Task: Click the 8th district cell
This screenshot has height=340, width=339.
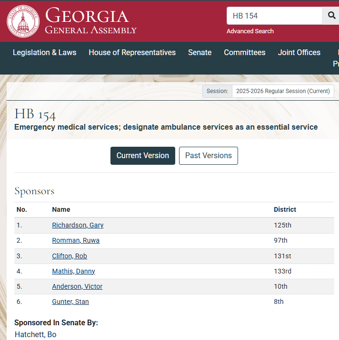Action: pos(279,302)
